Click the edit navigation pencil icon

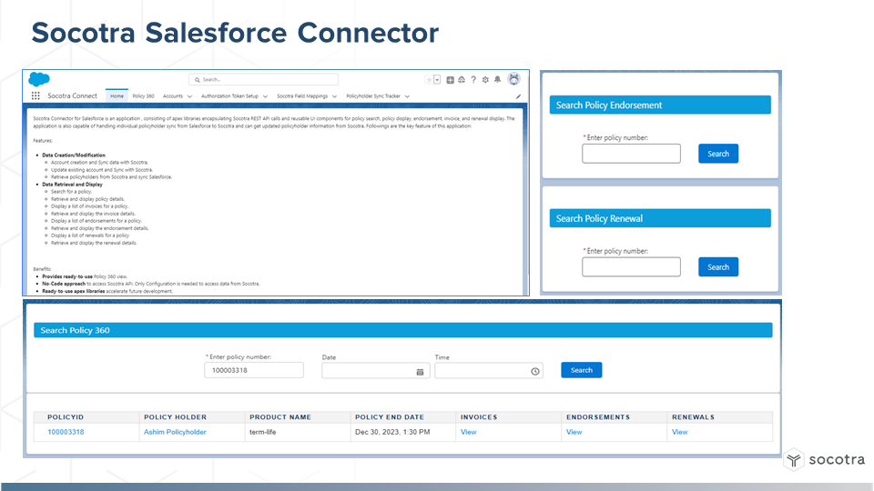(518, 96)
